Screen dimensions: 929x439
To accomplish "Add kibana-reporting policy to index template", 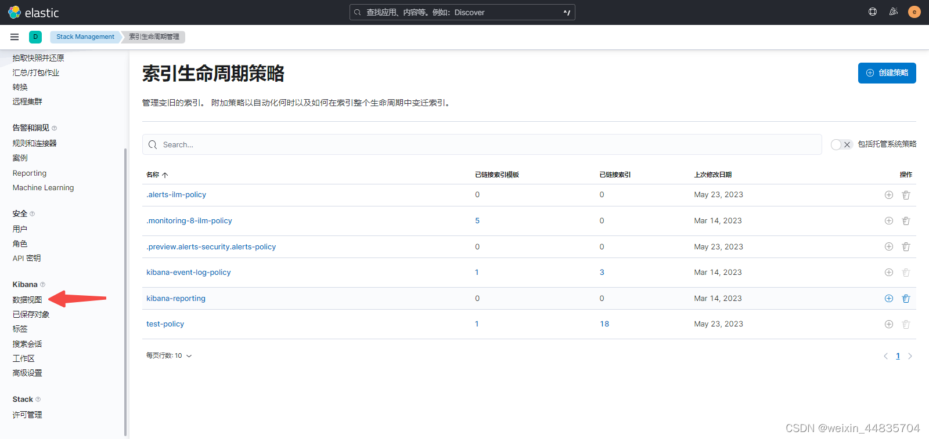I will [889, 299].
